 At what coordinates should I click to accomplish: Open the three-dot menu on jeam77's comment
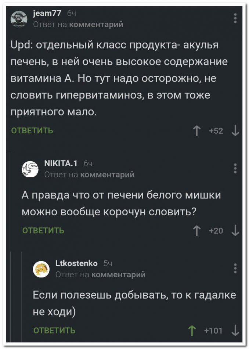(x=235, y=18)
